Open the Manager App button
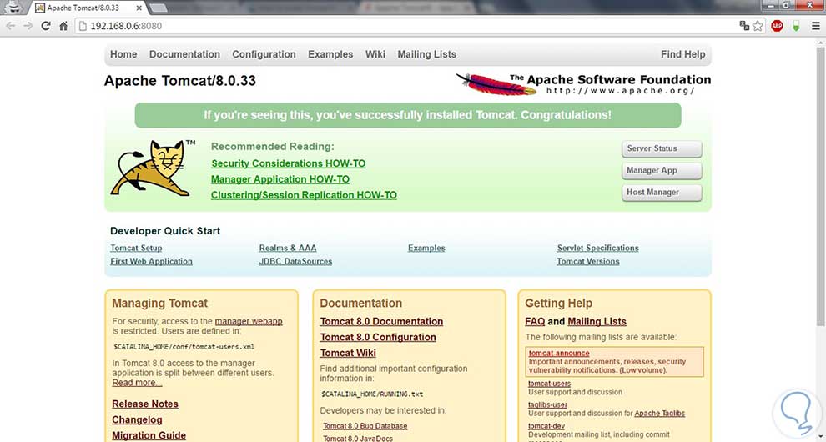The height and width of the screenshot is (442, 826). coord(662,171)
